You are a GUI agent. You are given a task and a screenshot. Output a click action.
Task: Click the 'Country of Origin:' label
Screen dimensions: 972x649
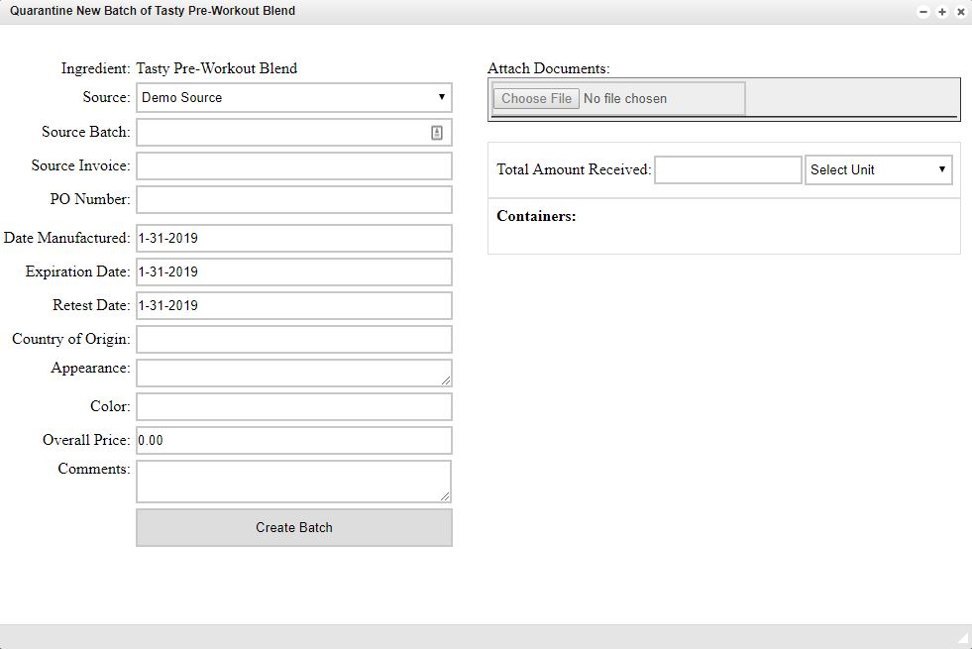[71, 339]
